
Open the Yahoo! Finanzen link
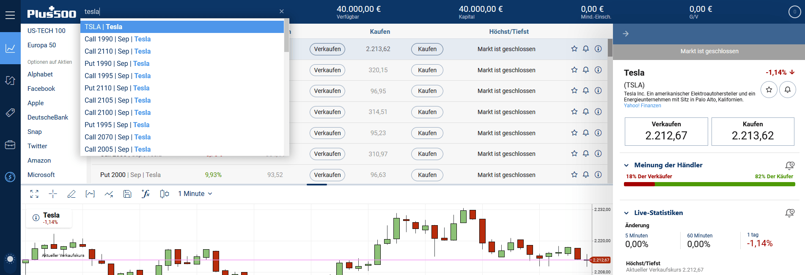point(642,106)
